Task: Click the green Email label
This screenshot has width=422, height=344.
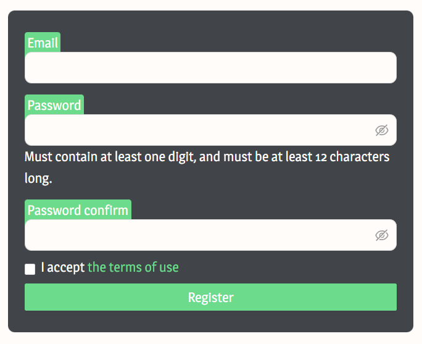Action: tap(43, 43)
